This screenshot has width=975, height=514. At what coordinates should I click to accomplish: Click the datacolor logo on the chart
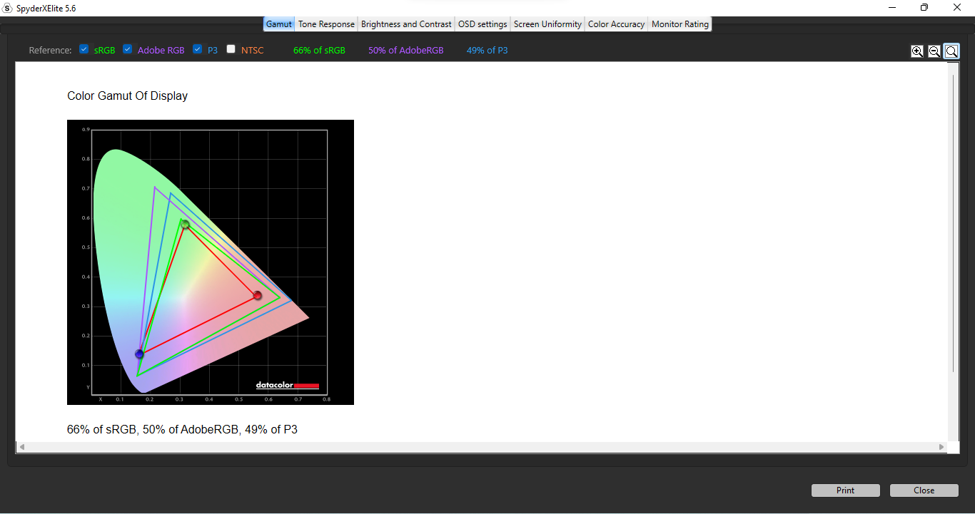coord(287,386)
